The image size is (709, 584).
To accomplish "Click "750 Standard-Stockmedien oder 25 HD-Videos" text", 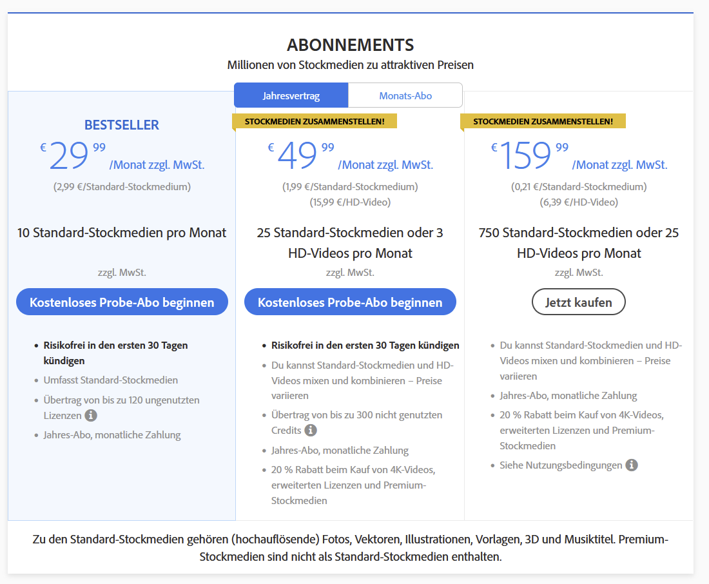I will [x=578, y=242].
